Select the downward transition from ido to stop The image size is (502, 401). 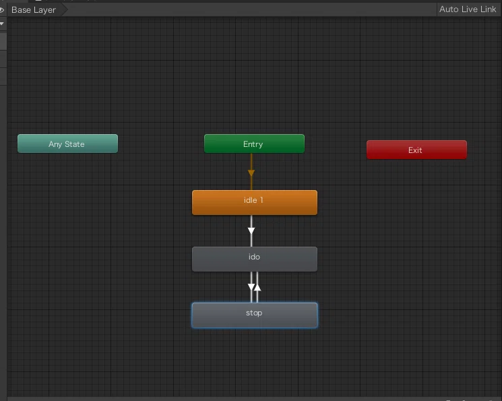251,286
